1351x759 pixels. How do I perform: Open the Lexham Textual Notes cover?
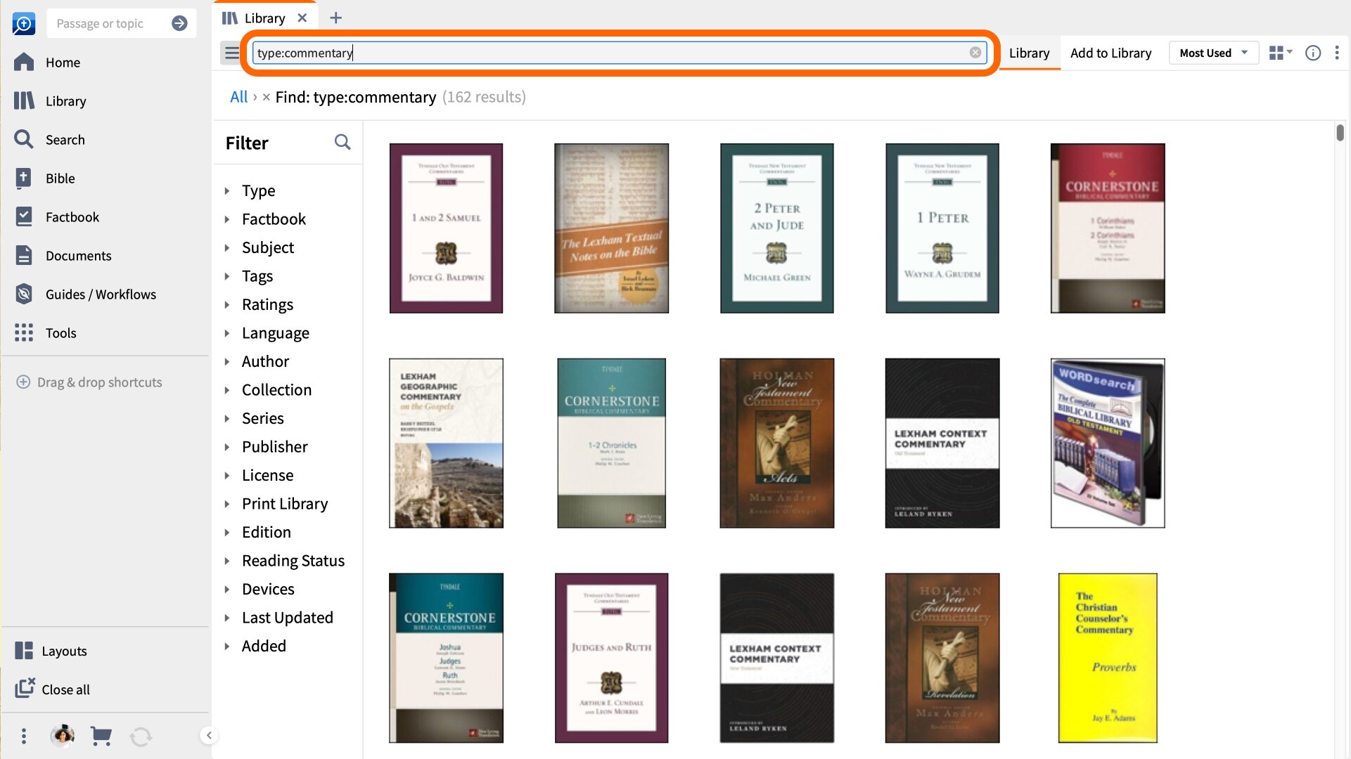coord(611,228)
